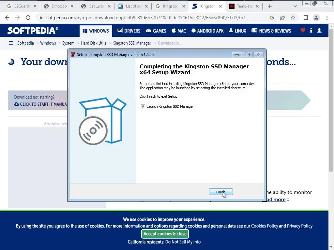The width and height of the screenshot is (334, 250).
Task: Bookmark this page with star icon
Action: [x=293, y=18]
